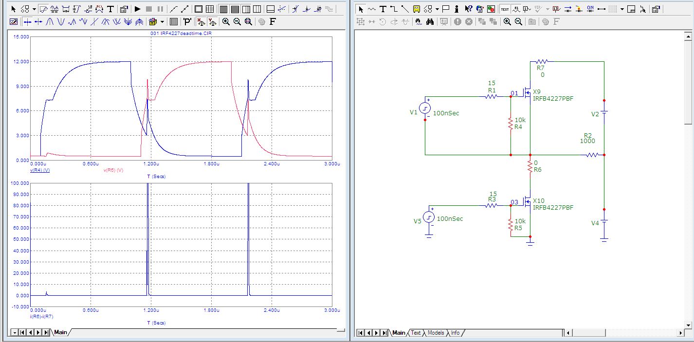Switch to Info tab in schematic
The width and height of the screenshot is (694, 342).
(x=455, y=333)
